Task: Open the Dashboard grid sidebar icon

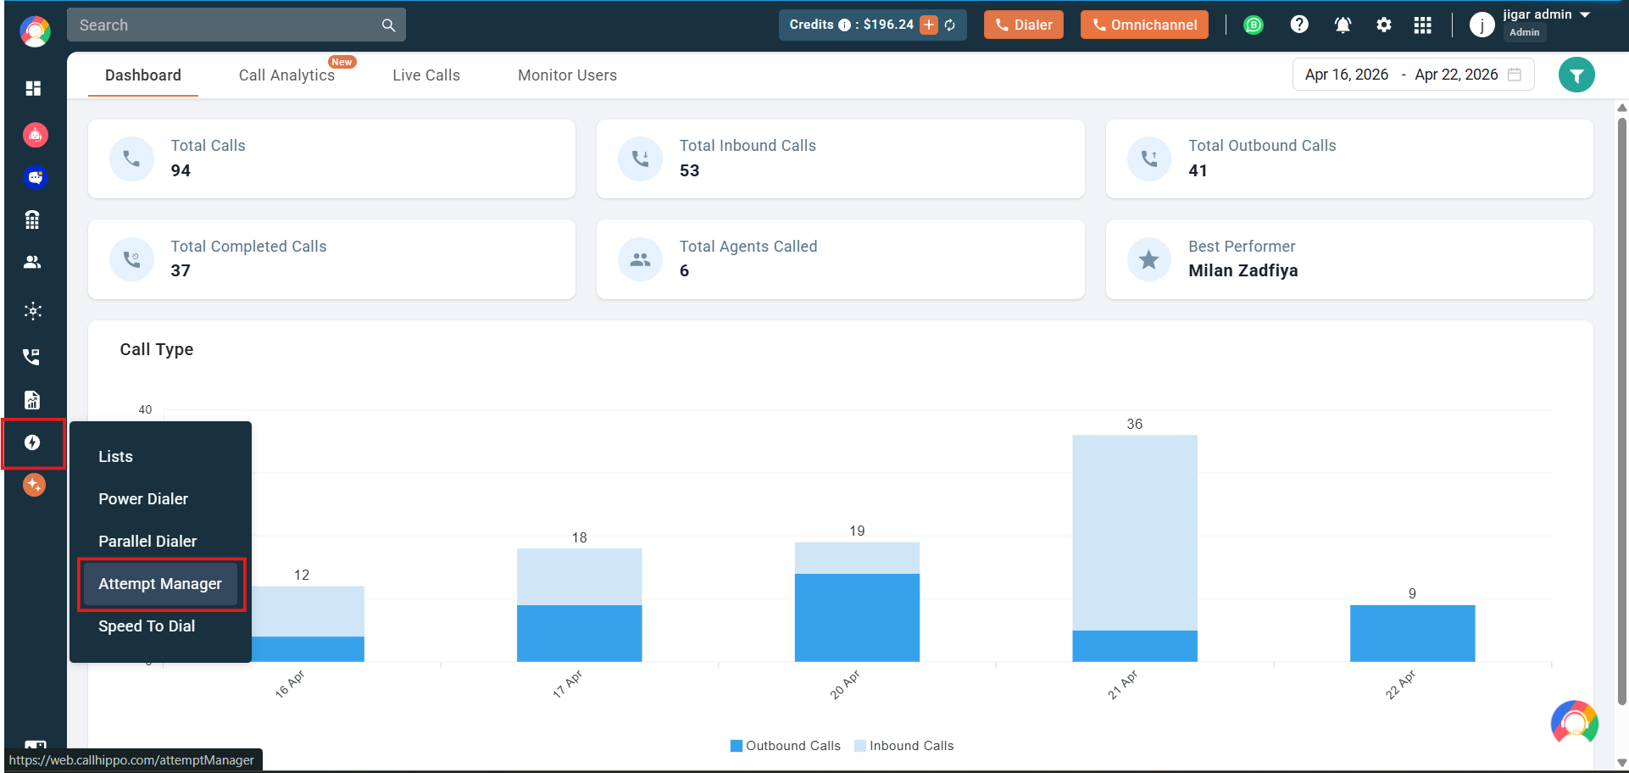Action: click(x=33, y=88)
